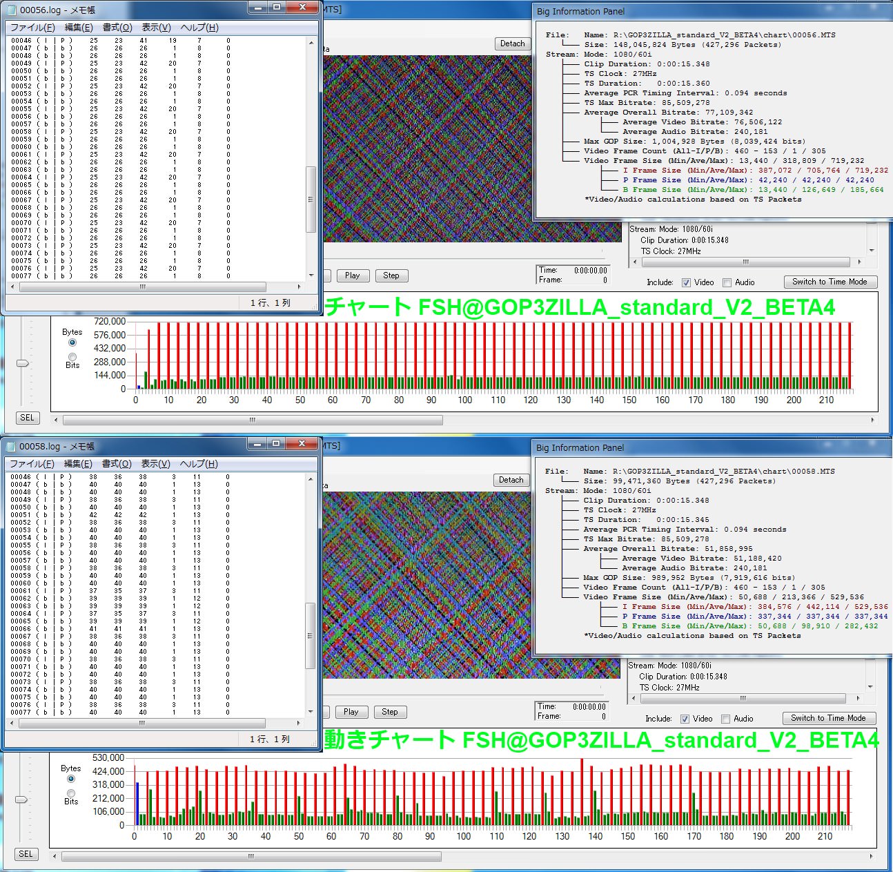The width and height of the screenshot is (893, 872).
Task: Open 書式(O) menu in 00058.log Notepad
Action: click(117, 464)
